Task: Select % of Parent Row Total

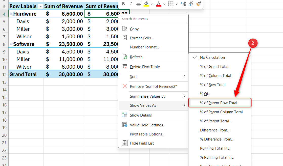Action: [x=220, y=103]
